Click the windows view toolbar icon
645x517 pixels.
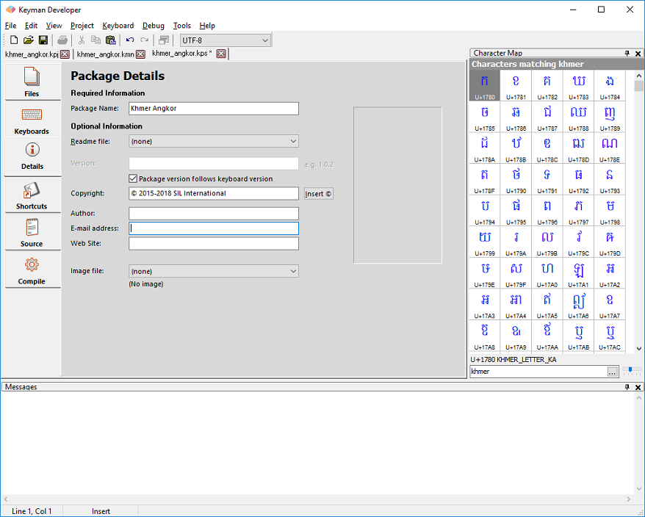click(x=164, y=40)
